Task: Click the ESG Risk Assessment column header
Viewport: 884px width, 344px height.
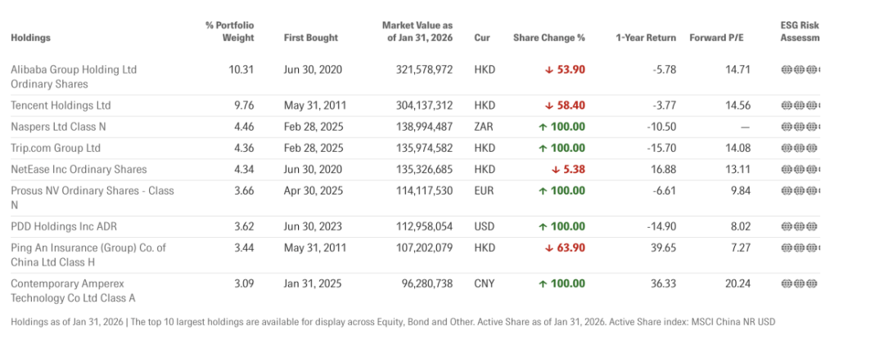Action: [800, 32]
